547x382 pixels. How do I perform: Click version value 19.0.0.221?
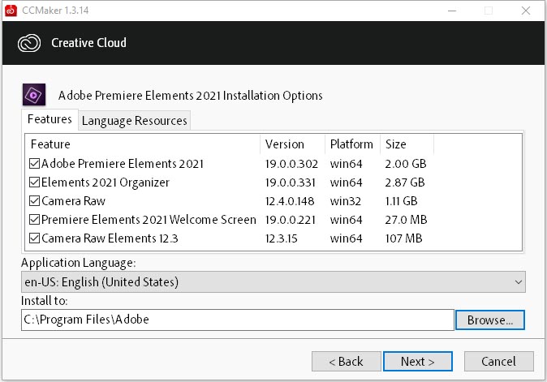(291, 220)
